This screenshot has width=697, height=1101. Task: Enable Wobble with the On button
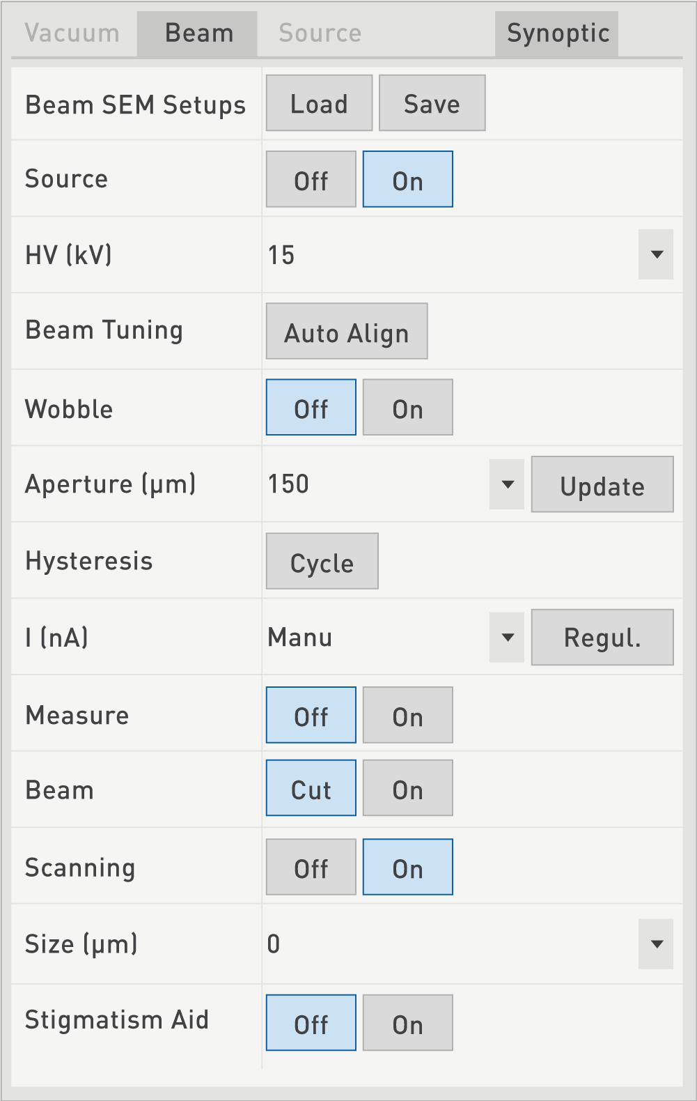(407, 408)
